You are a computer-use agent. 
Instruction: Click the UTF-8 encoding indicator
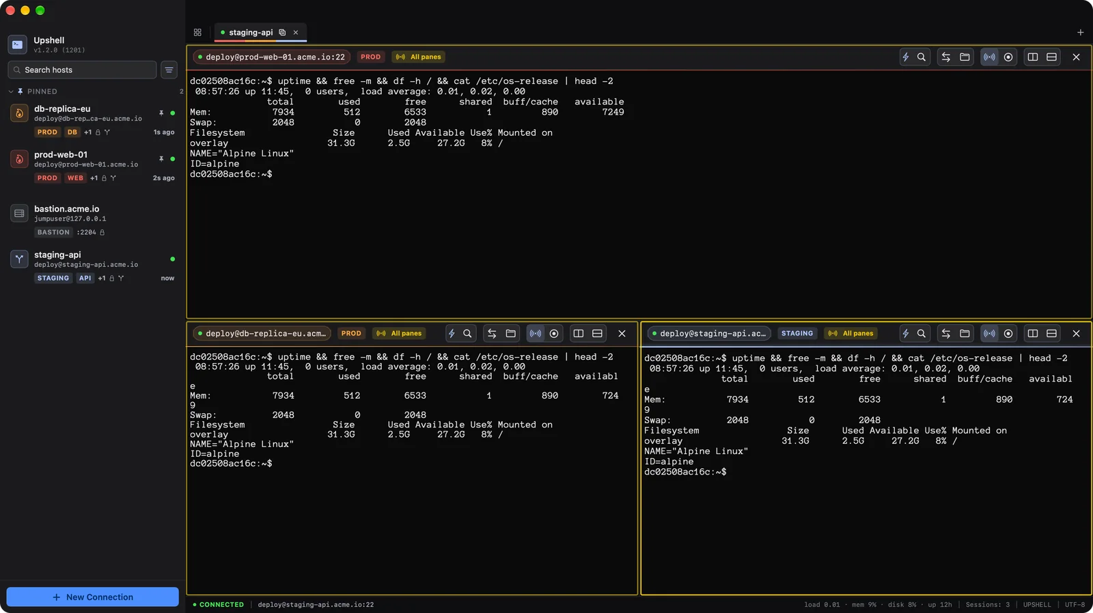pos(1075,605)
